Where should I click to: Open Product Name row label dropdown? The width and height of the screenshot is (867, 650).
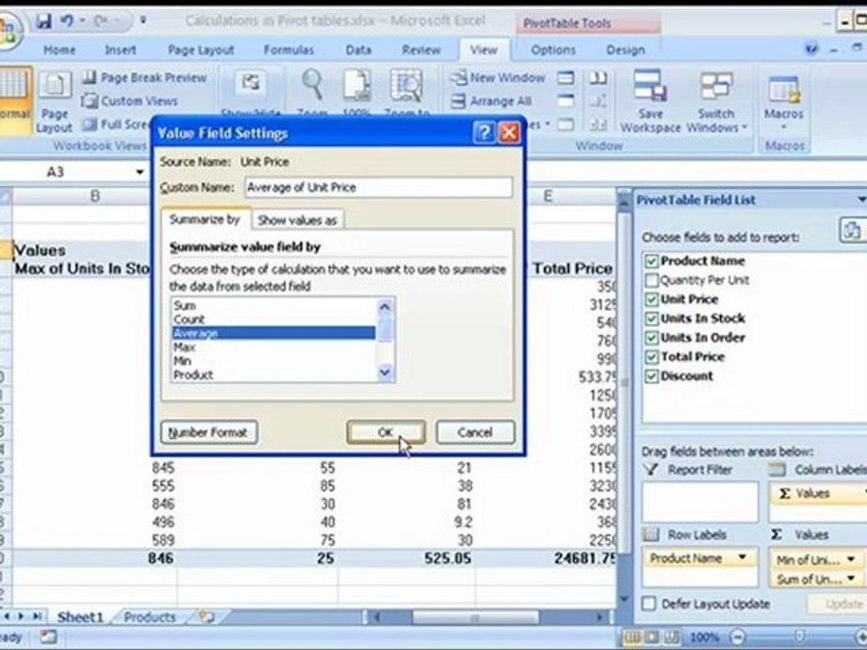[x=742, y=558]
